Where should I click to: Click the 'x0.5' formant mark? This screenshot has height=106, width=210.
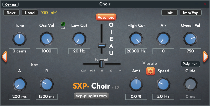[93, 71]
